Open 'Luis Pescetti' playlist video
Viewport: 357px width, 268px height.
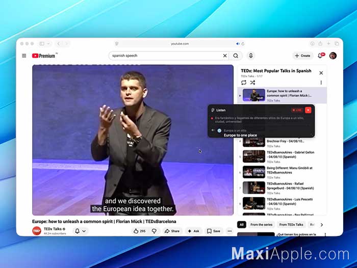pos(282,204)
